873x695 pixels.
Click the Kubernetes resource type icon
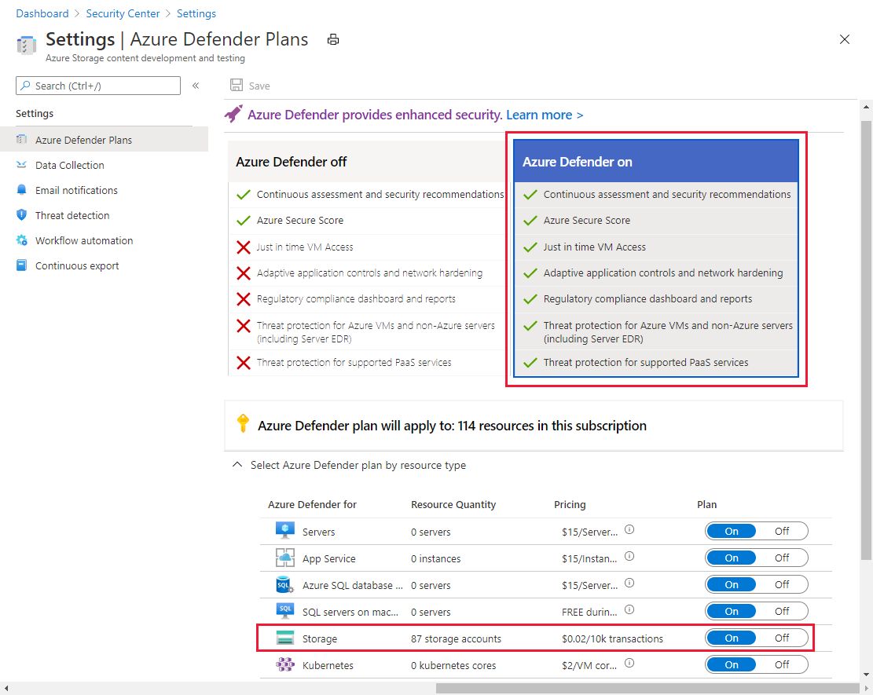click(284, 665)
